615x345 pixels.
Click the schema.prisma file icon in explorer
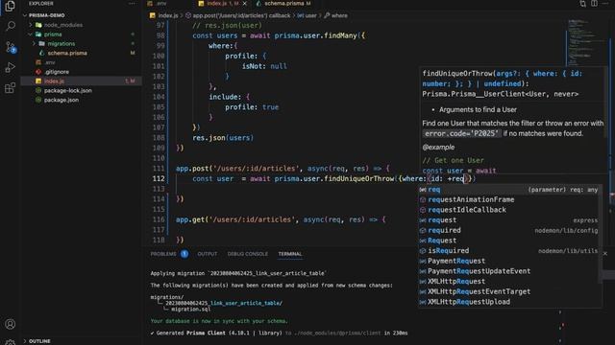42,53
